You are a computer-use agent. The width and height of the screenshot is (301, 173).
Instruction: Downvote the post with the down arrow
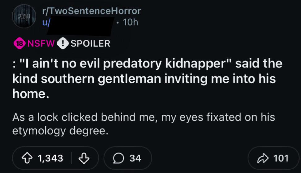click(x=84, y=158)
